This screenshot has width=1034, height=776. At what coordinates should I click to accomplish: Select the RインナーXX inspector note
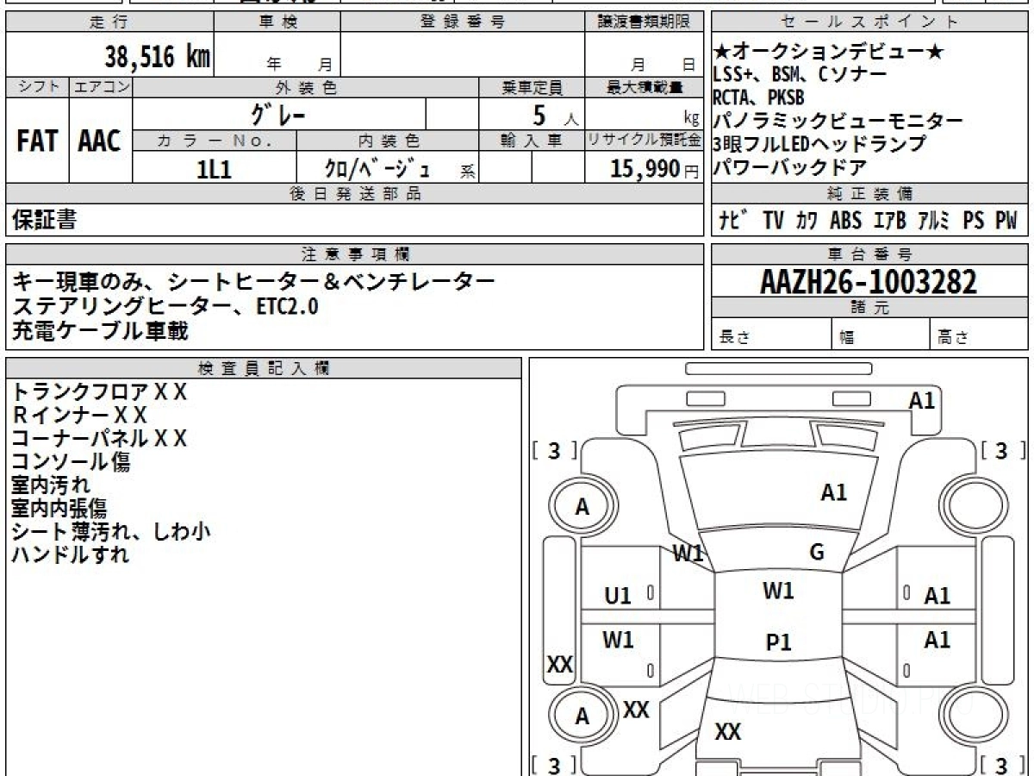pyautogui.click(x=79, y=416)
